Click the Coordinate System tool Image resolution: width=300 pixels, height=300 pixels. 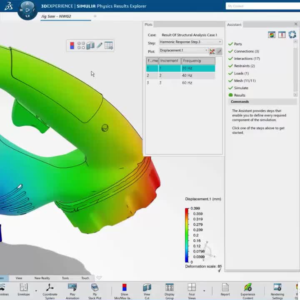click(x=50, y=291)
